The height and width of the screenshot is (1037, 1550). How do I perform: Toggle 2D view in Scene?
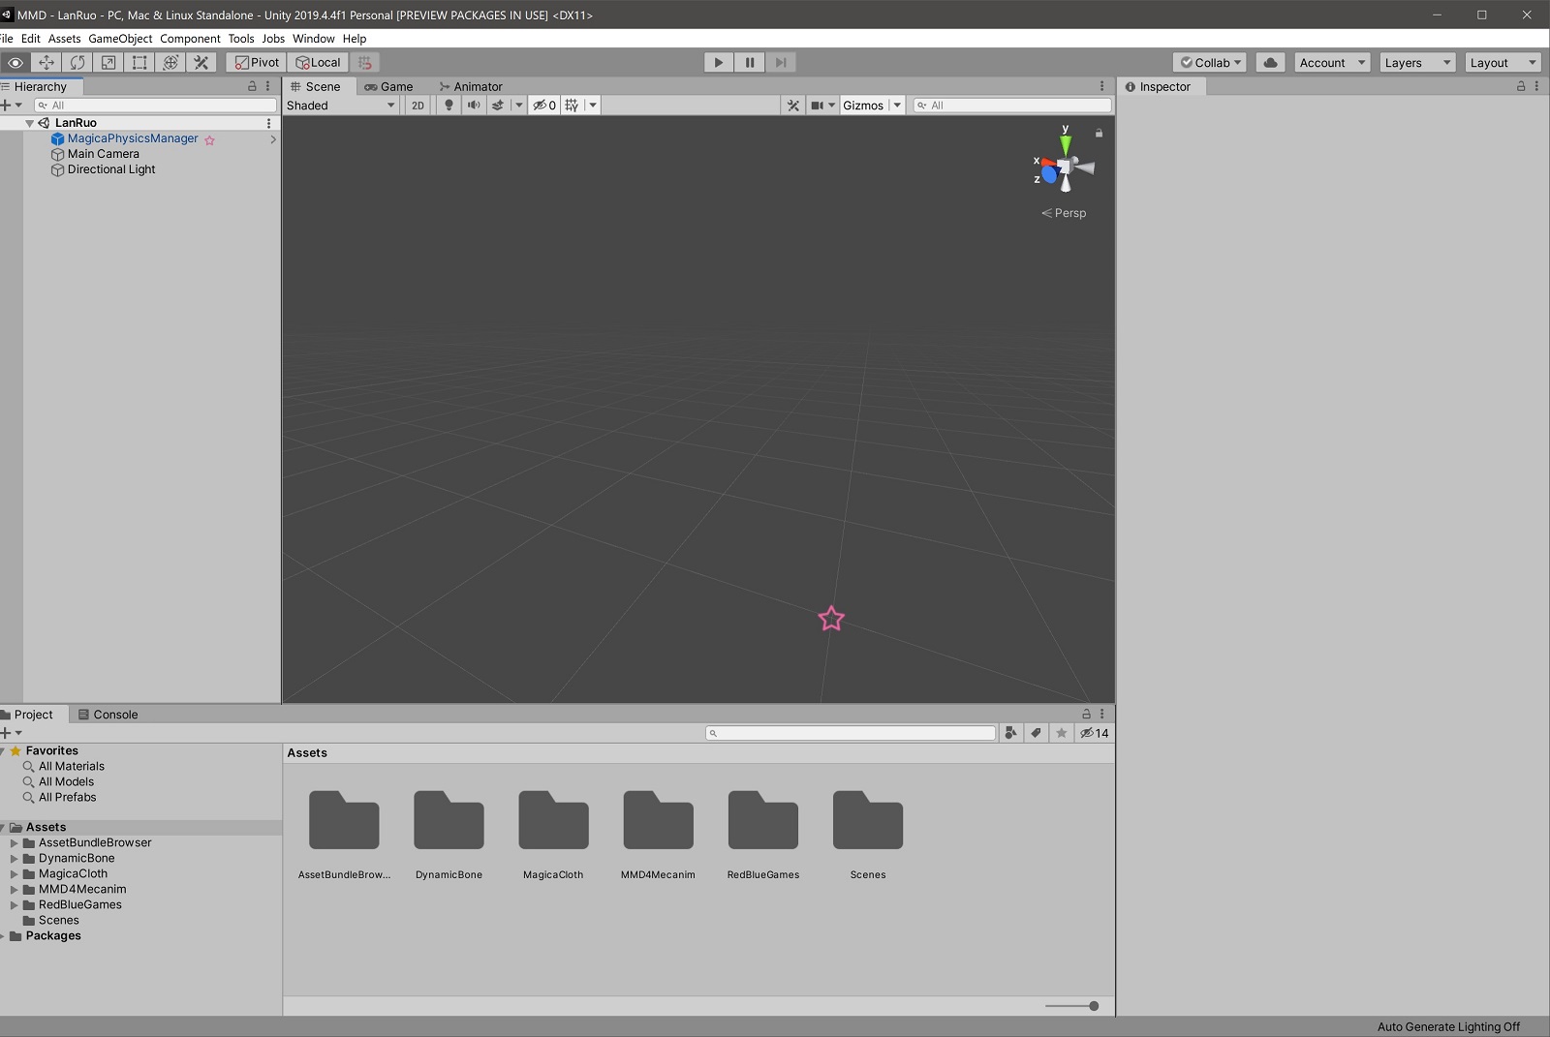pyautogui.click(x=418, y=106)
